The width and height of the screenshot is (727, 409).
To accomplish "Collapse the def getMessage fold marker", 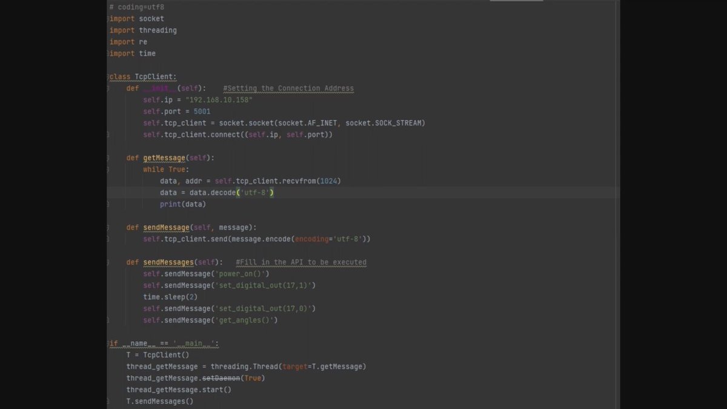I will point(109,158).
